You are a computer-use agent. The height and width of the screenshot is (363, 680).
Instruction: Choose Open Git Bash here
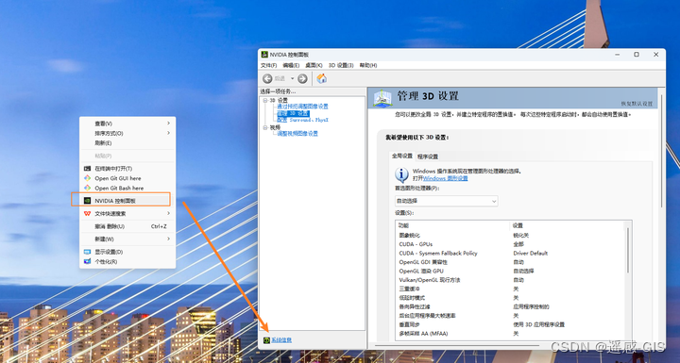127,188
